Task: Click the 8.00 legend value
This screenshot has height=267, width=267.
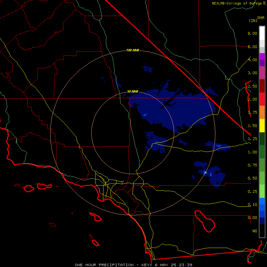Action: pos(252,33)
